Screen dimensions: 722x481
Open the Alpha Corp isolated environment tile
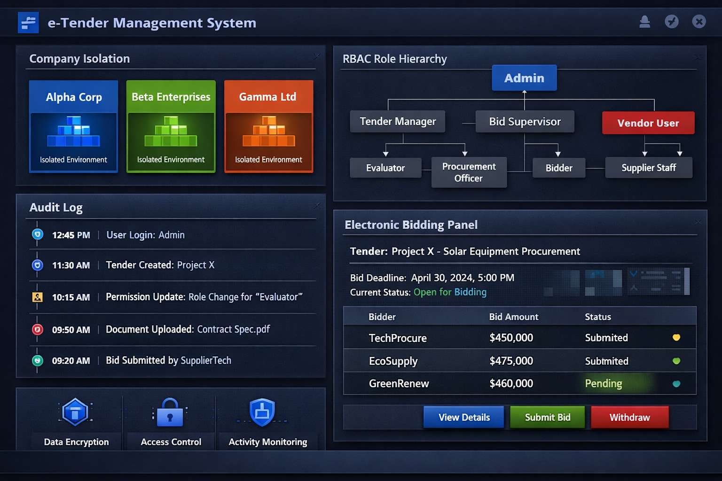[x=73, y=126]
